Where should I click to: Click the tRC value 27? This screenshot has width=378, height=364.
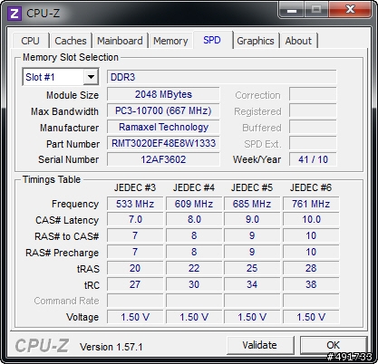(135, 284)
